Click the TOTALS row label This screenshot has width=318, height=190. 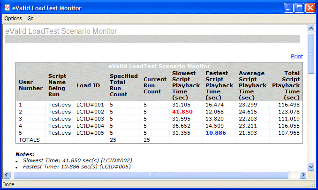coord(29,140)
